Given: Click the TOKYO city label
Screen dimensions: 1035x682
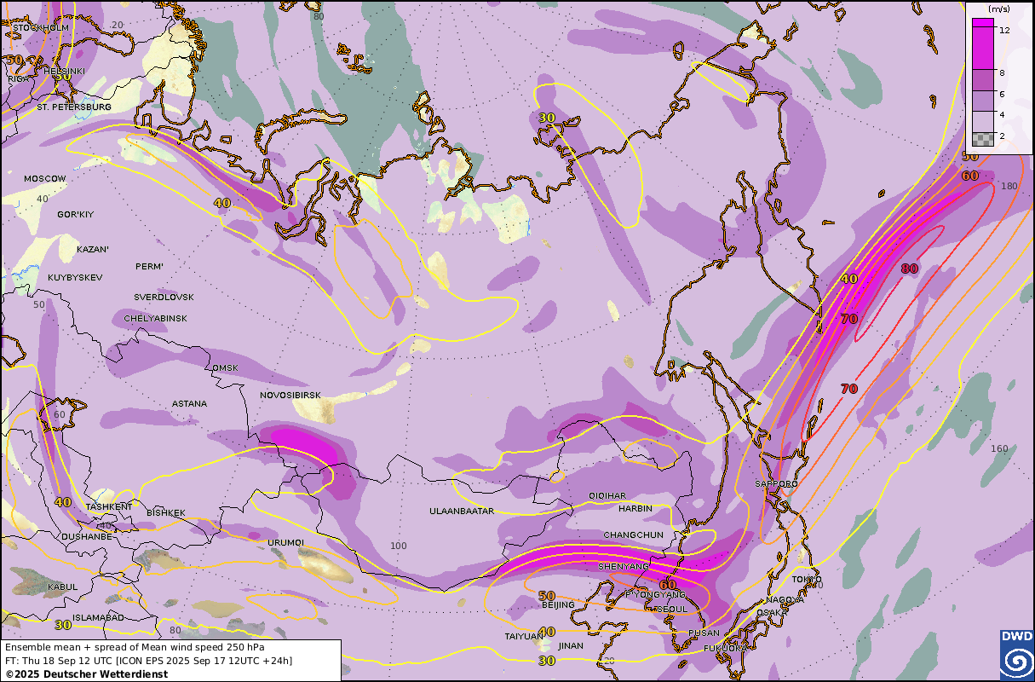Looking at the screenshot, I should tap(807, 580).
